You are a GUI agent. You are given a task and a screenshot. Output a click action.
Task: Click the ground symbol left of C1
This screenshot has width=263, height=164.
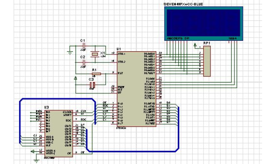(70, 53)
